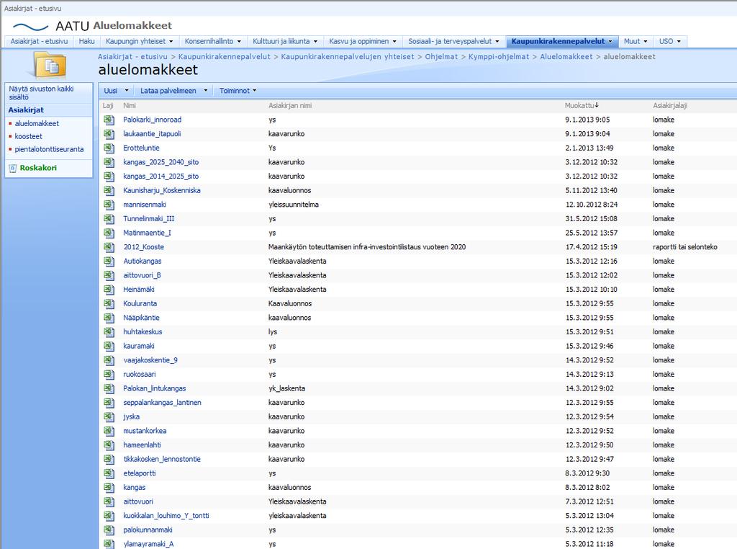
Task: Click the Excel icon beside hameenlahti
Action: pyautogui.click(x=109, y=445)
